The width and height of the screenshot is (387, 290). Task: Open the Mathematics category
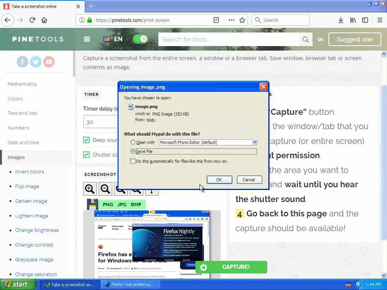(22, 84)
